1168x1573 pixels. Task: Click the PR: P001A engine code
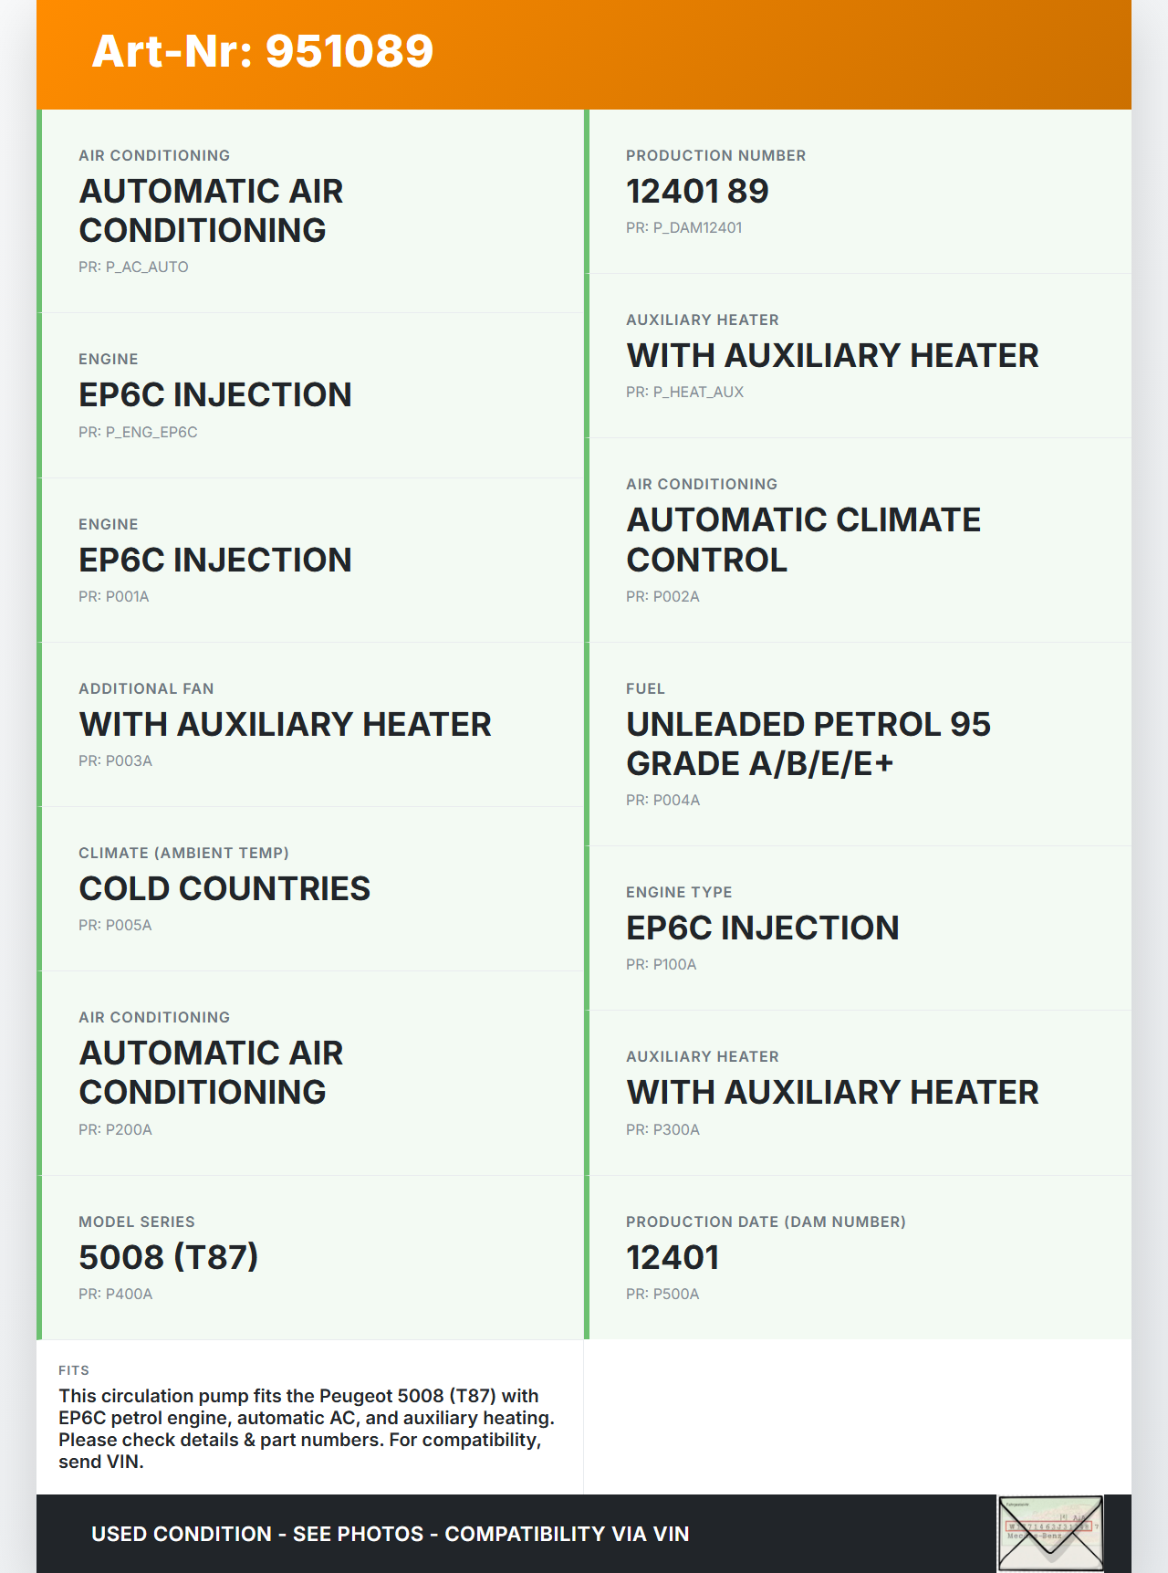(x=113, y=596)
